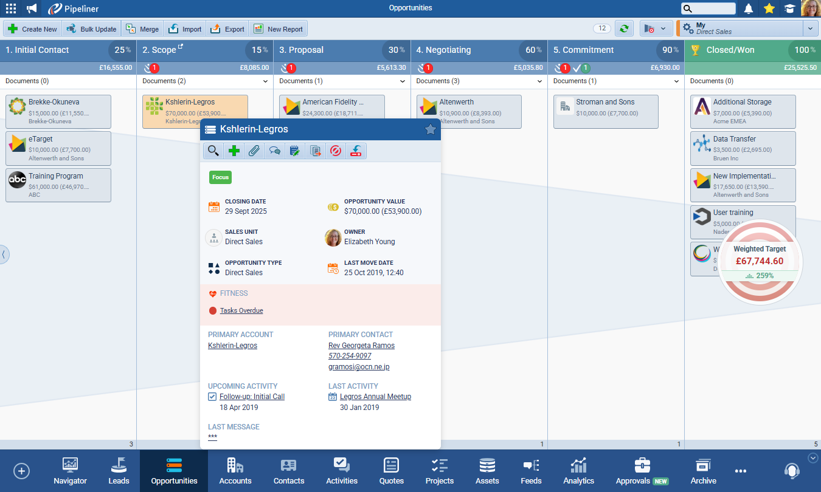Image resolution: width=821 pixels, height=492 pixels.
Task: Open the apps grid menu
Action: click(11, 9)
